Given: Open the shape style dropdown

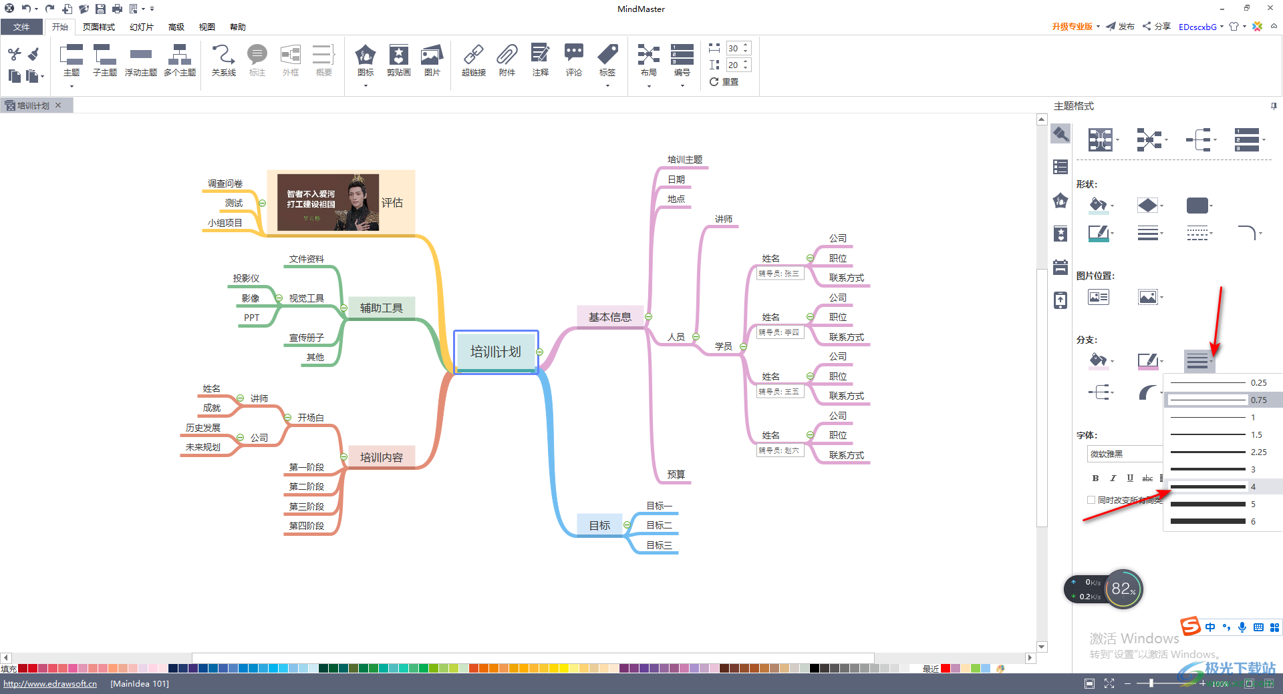Looking at the screenshot, I should [1199, 205].
